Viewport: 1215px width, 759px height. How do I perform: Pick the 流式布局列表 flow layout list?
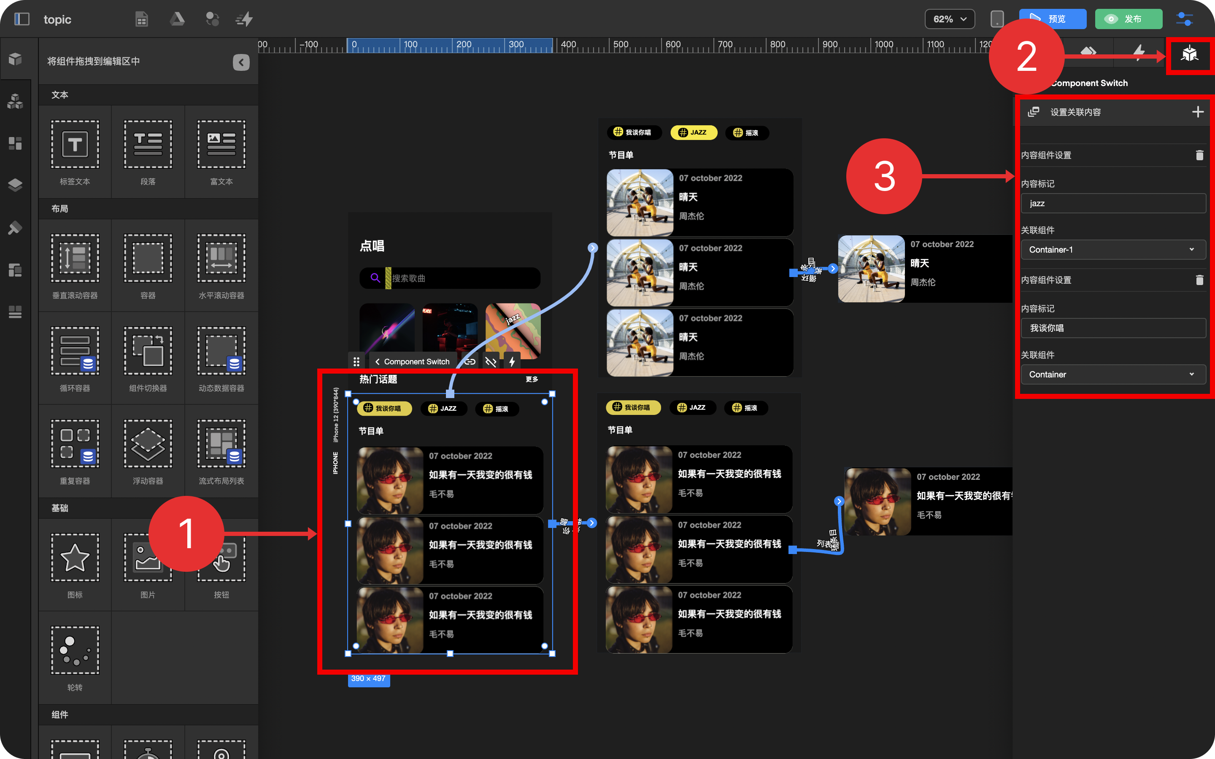point(221,451)
